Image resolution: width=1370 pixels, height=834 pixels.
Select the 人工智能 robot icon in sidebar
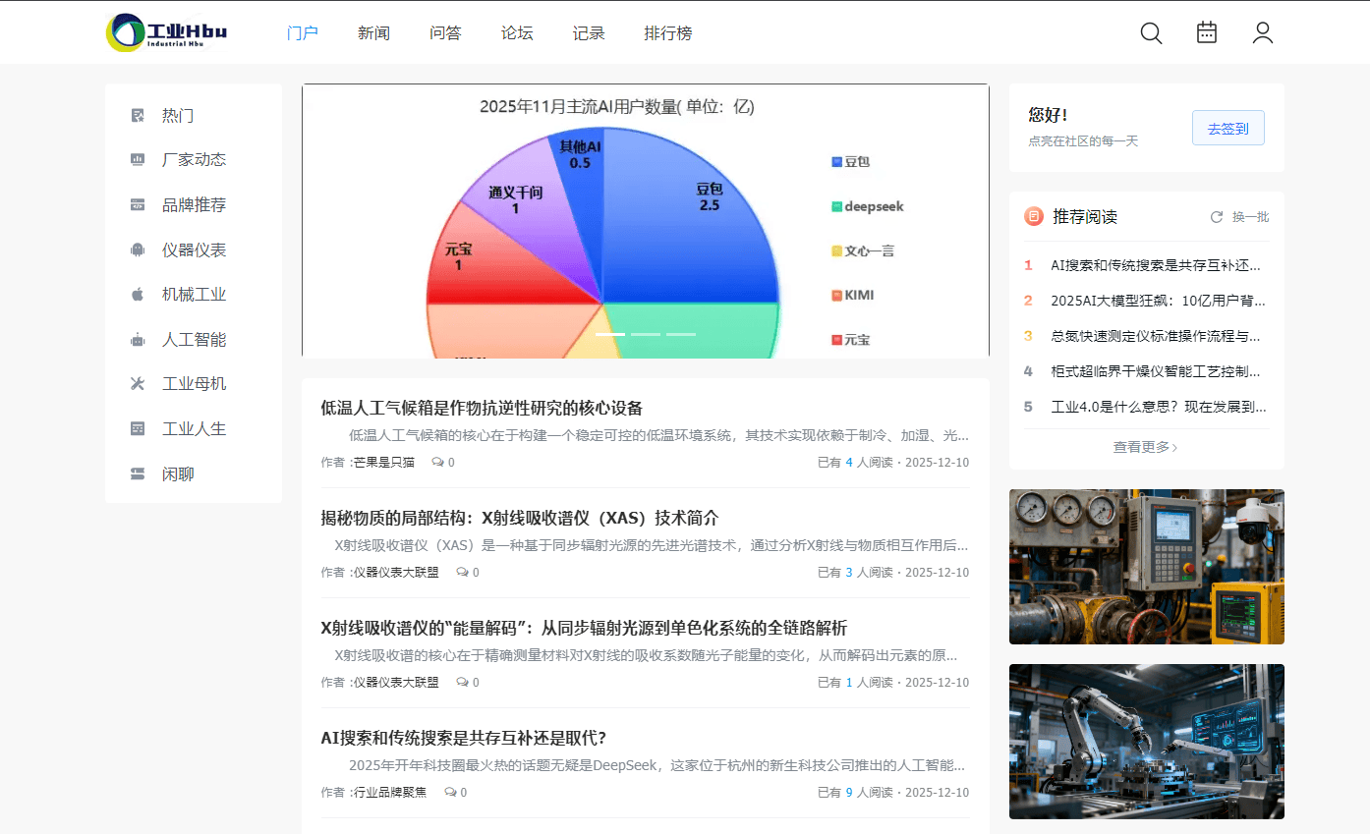pos(138,340)
